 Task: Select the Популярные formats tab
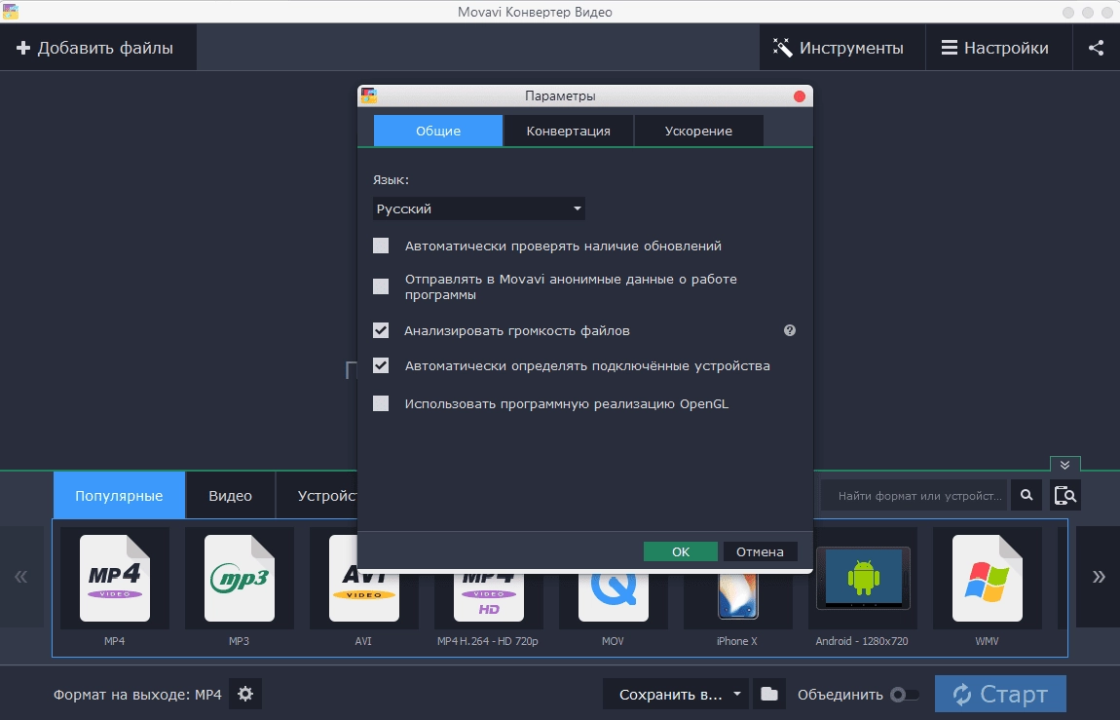click(119, 495)
